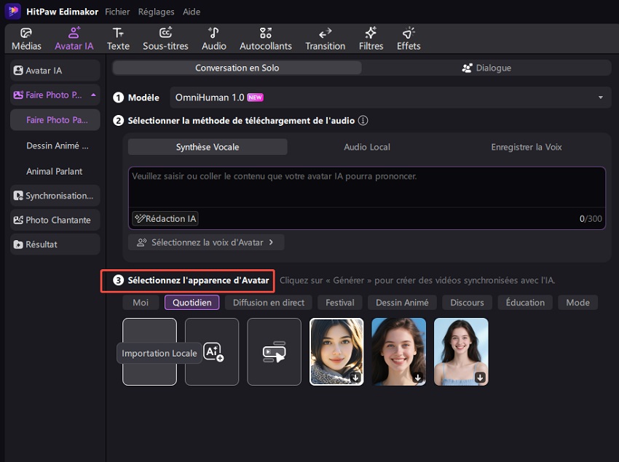The height and width of the screenshot is (462, 619).
Task: Select the Texte tool in the toolbar
Action: click(118, 38)
